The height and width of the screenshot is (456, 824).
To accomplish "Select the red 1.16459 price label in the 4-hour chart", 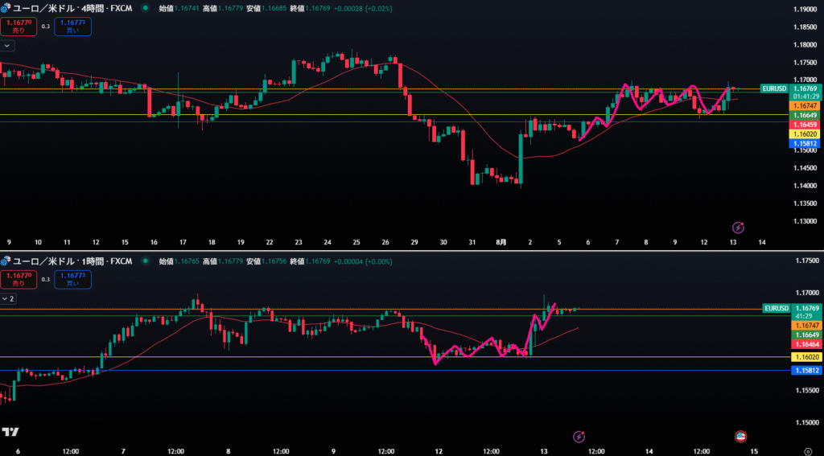I will tap(804, 125).
